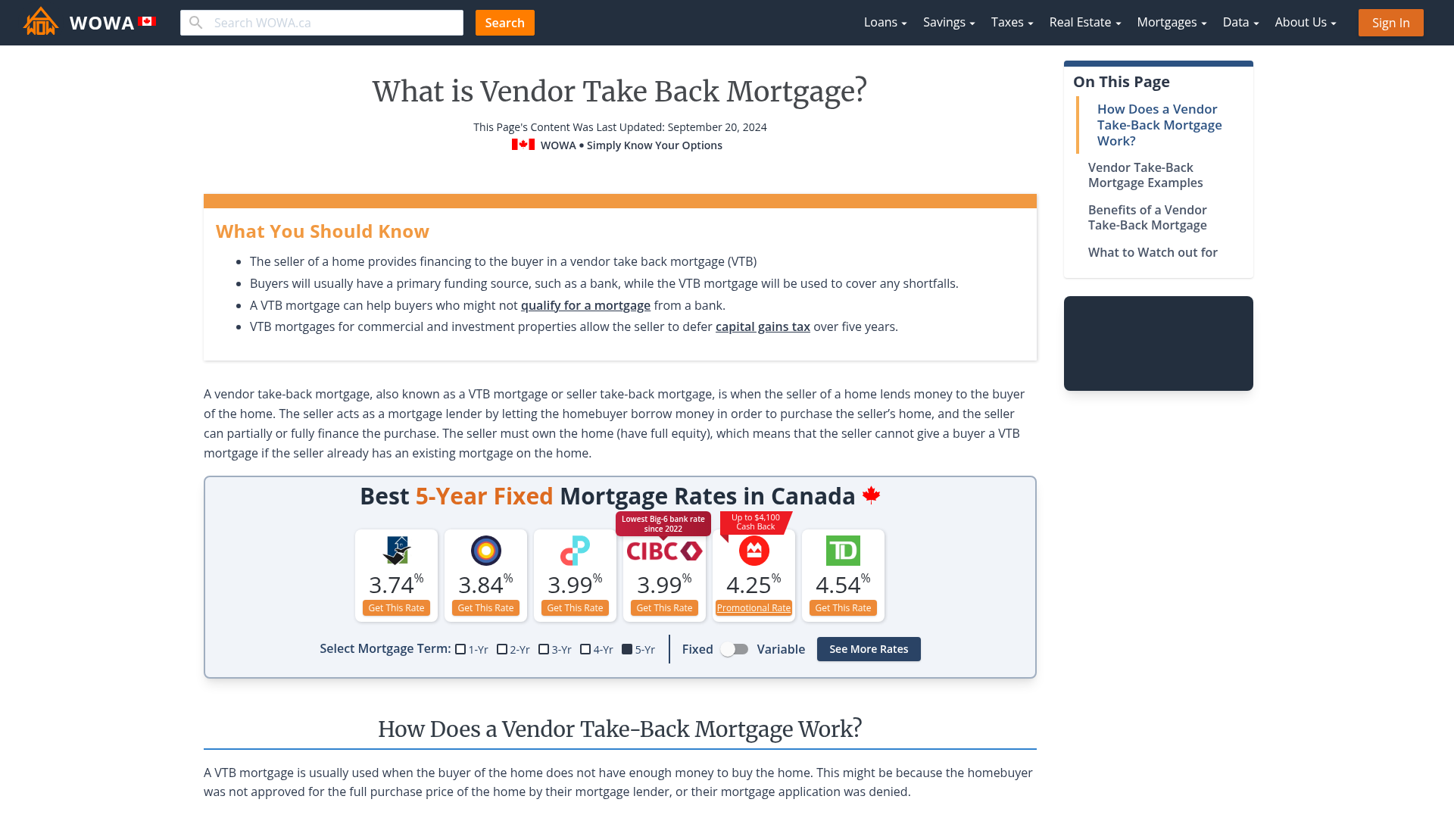
Task: Click capital gains tax hyperlink
Action: (x=763, y=326)
